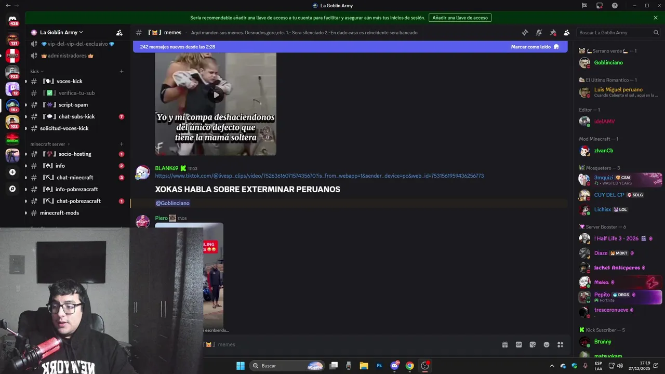Open Discover servers compass icon
This screenshot has height=374, width=665.
12,189
